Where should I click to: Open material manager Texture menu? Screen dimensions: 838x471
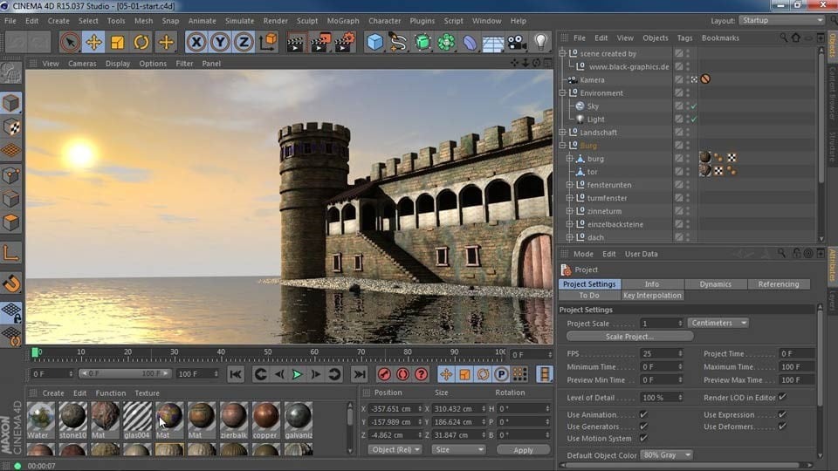pyautogui.click(x=147, y=393)
